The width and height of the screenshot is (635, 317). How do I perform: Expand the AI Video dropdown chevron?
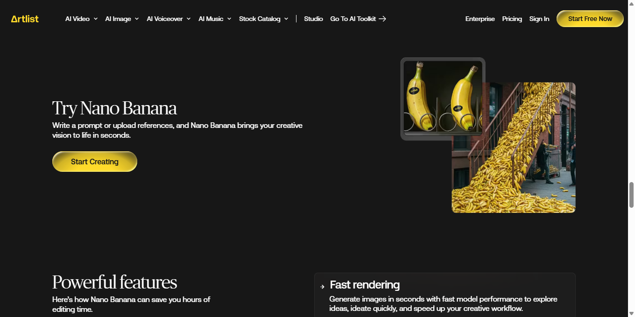tap(96, 19)
